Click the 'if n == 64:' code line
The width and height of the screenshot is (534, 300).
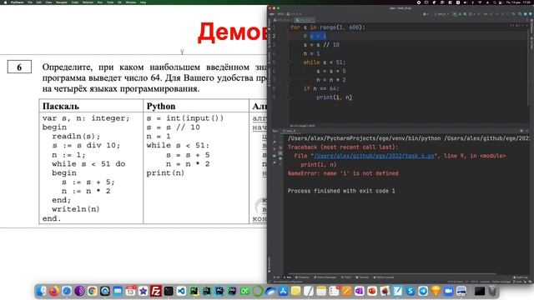pos(321,88)
